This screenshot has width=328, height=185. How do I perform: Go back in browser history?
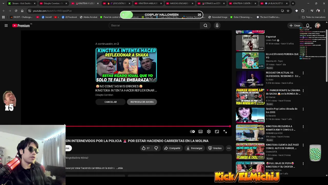(4, 11)
